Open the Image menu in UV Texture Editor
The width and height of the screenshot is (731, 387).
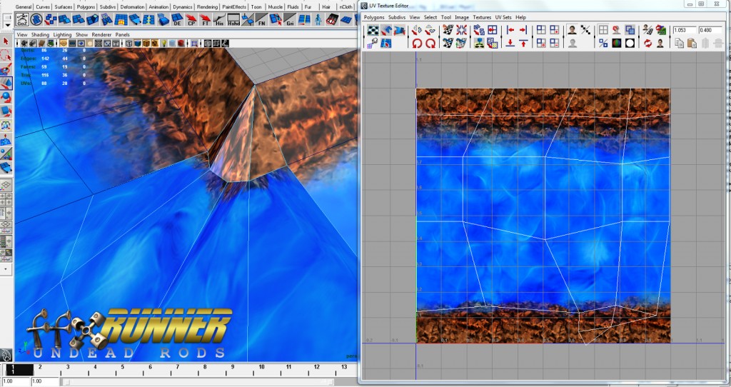tap(462, 17)
